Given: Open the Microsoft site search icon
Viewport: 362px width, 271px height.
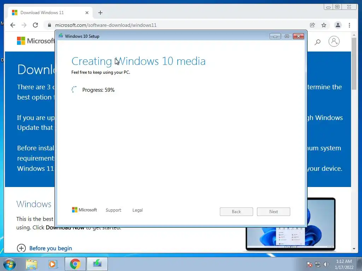Looking at the screenshot, I should click(318, 42).
